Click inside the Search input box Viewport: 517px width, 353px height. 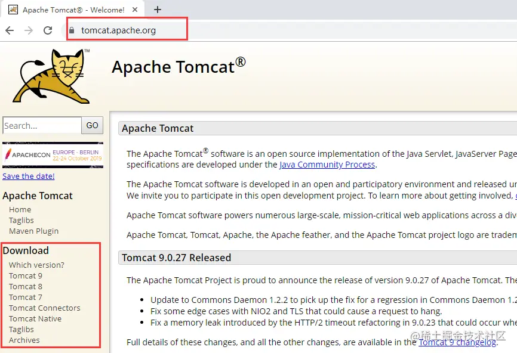(41, 125)
